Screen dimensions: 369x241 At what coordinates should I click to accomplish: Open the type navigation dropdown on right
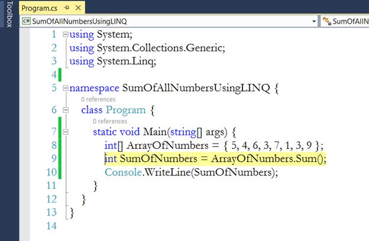(345, 21)
